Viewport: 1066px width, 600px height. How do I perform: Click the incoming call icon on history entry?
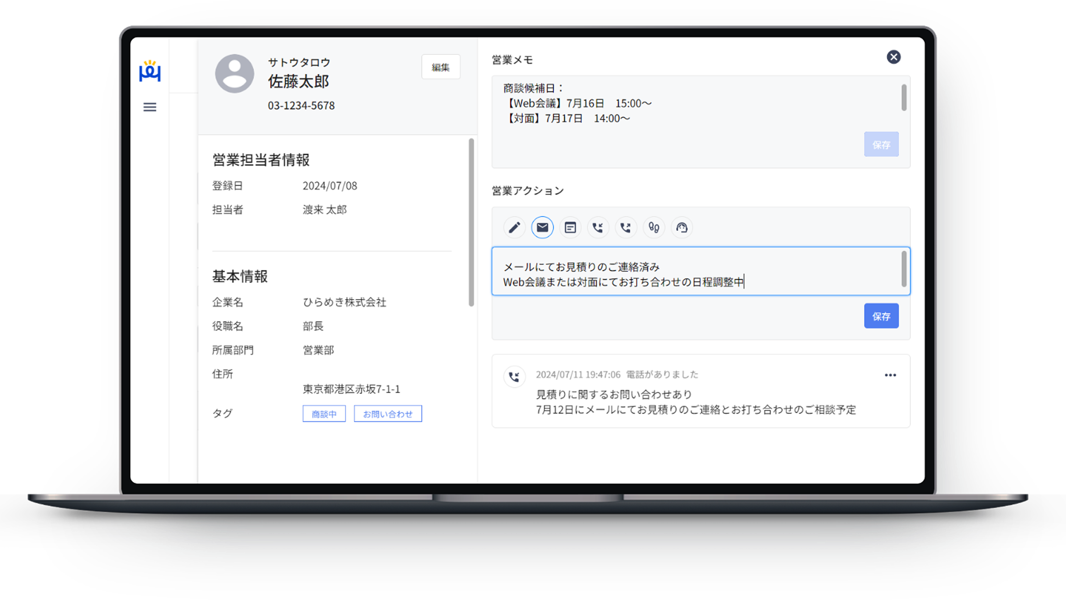point(514,377)
